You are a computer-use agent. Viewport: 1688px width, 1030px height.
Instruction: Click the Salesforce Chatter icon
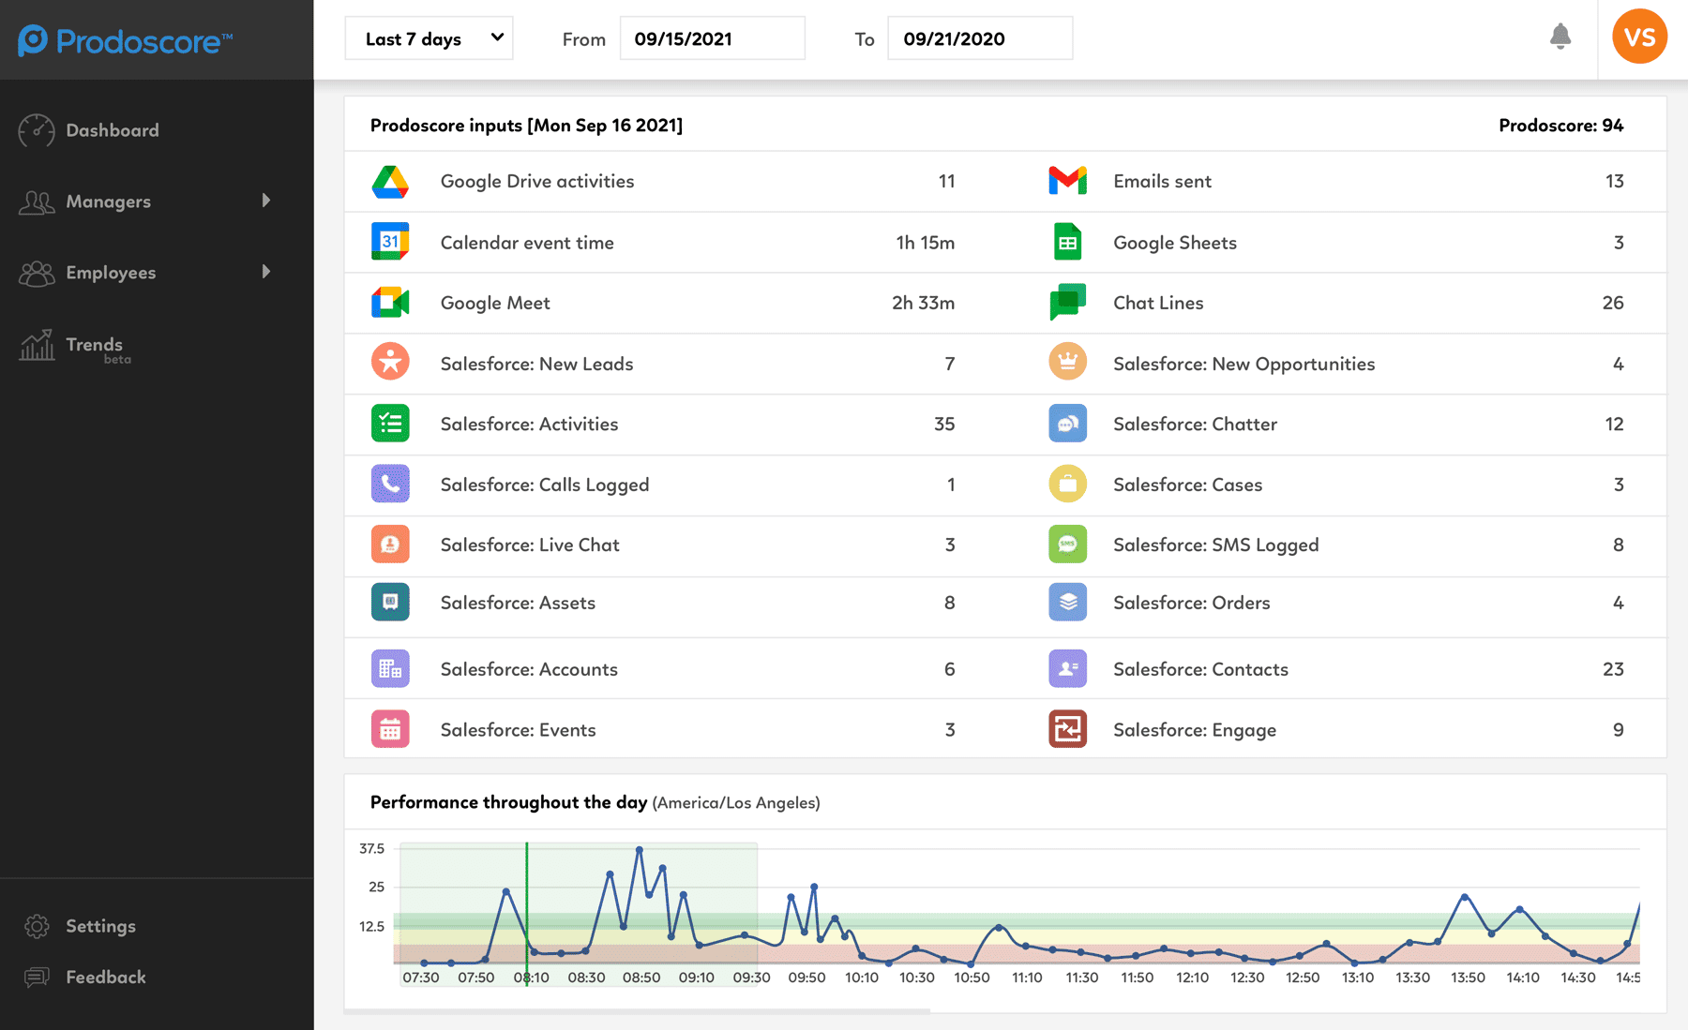coord(1067,424)
